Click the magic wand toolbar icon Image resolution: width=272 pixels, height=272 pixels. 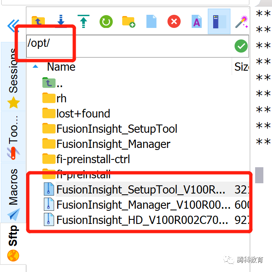click(242, 22)
